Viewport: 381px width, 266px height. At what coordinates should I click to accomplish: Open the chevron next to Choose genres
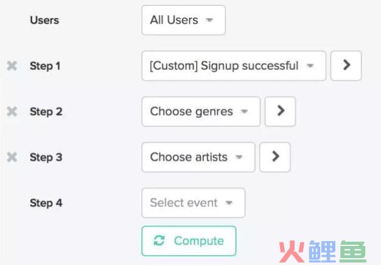[x=280, y=112]
